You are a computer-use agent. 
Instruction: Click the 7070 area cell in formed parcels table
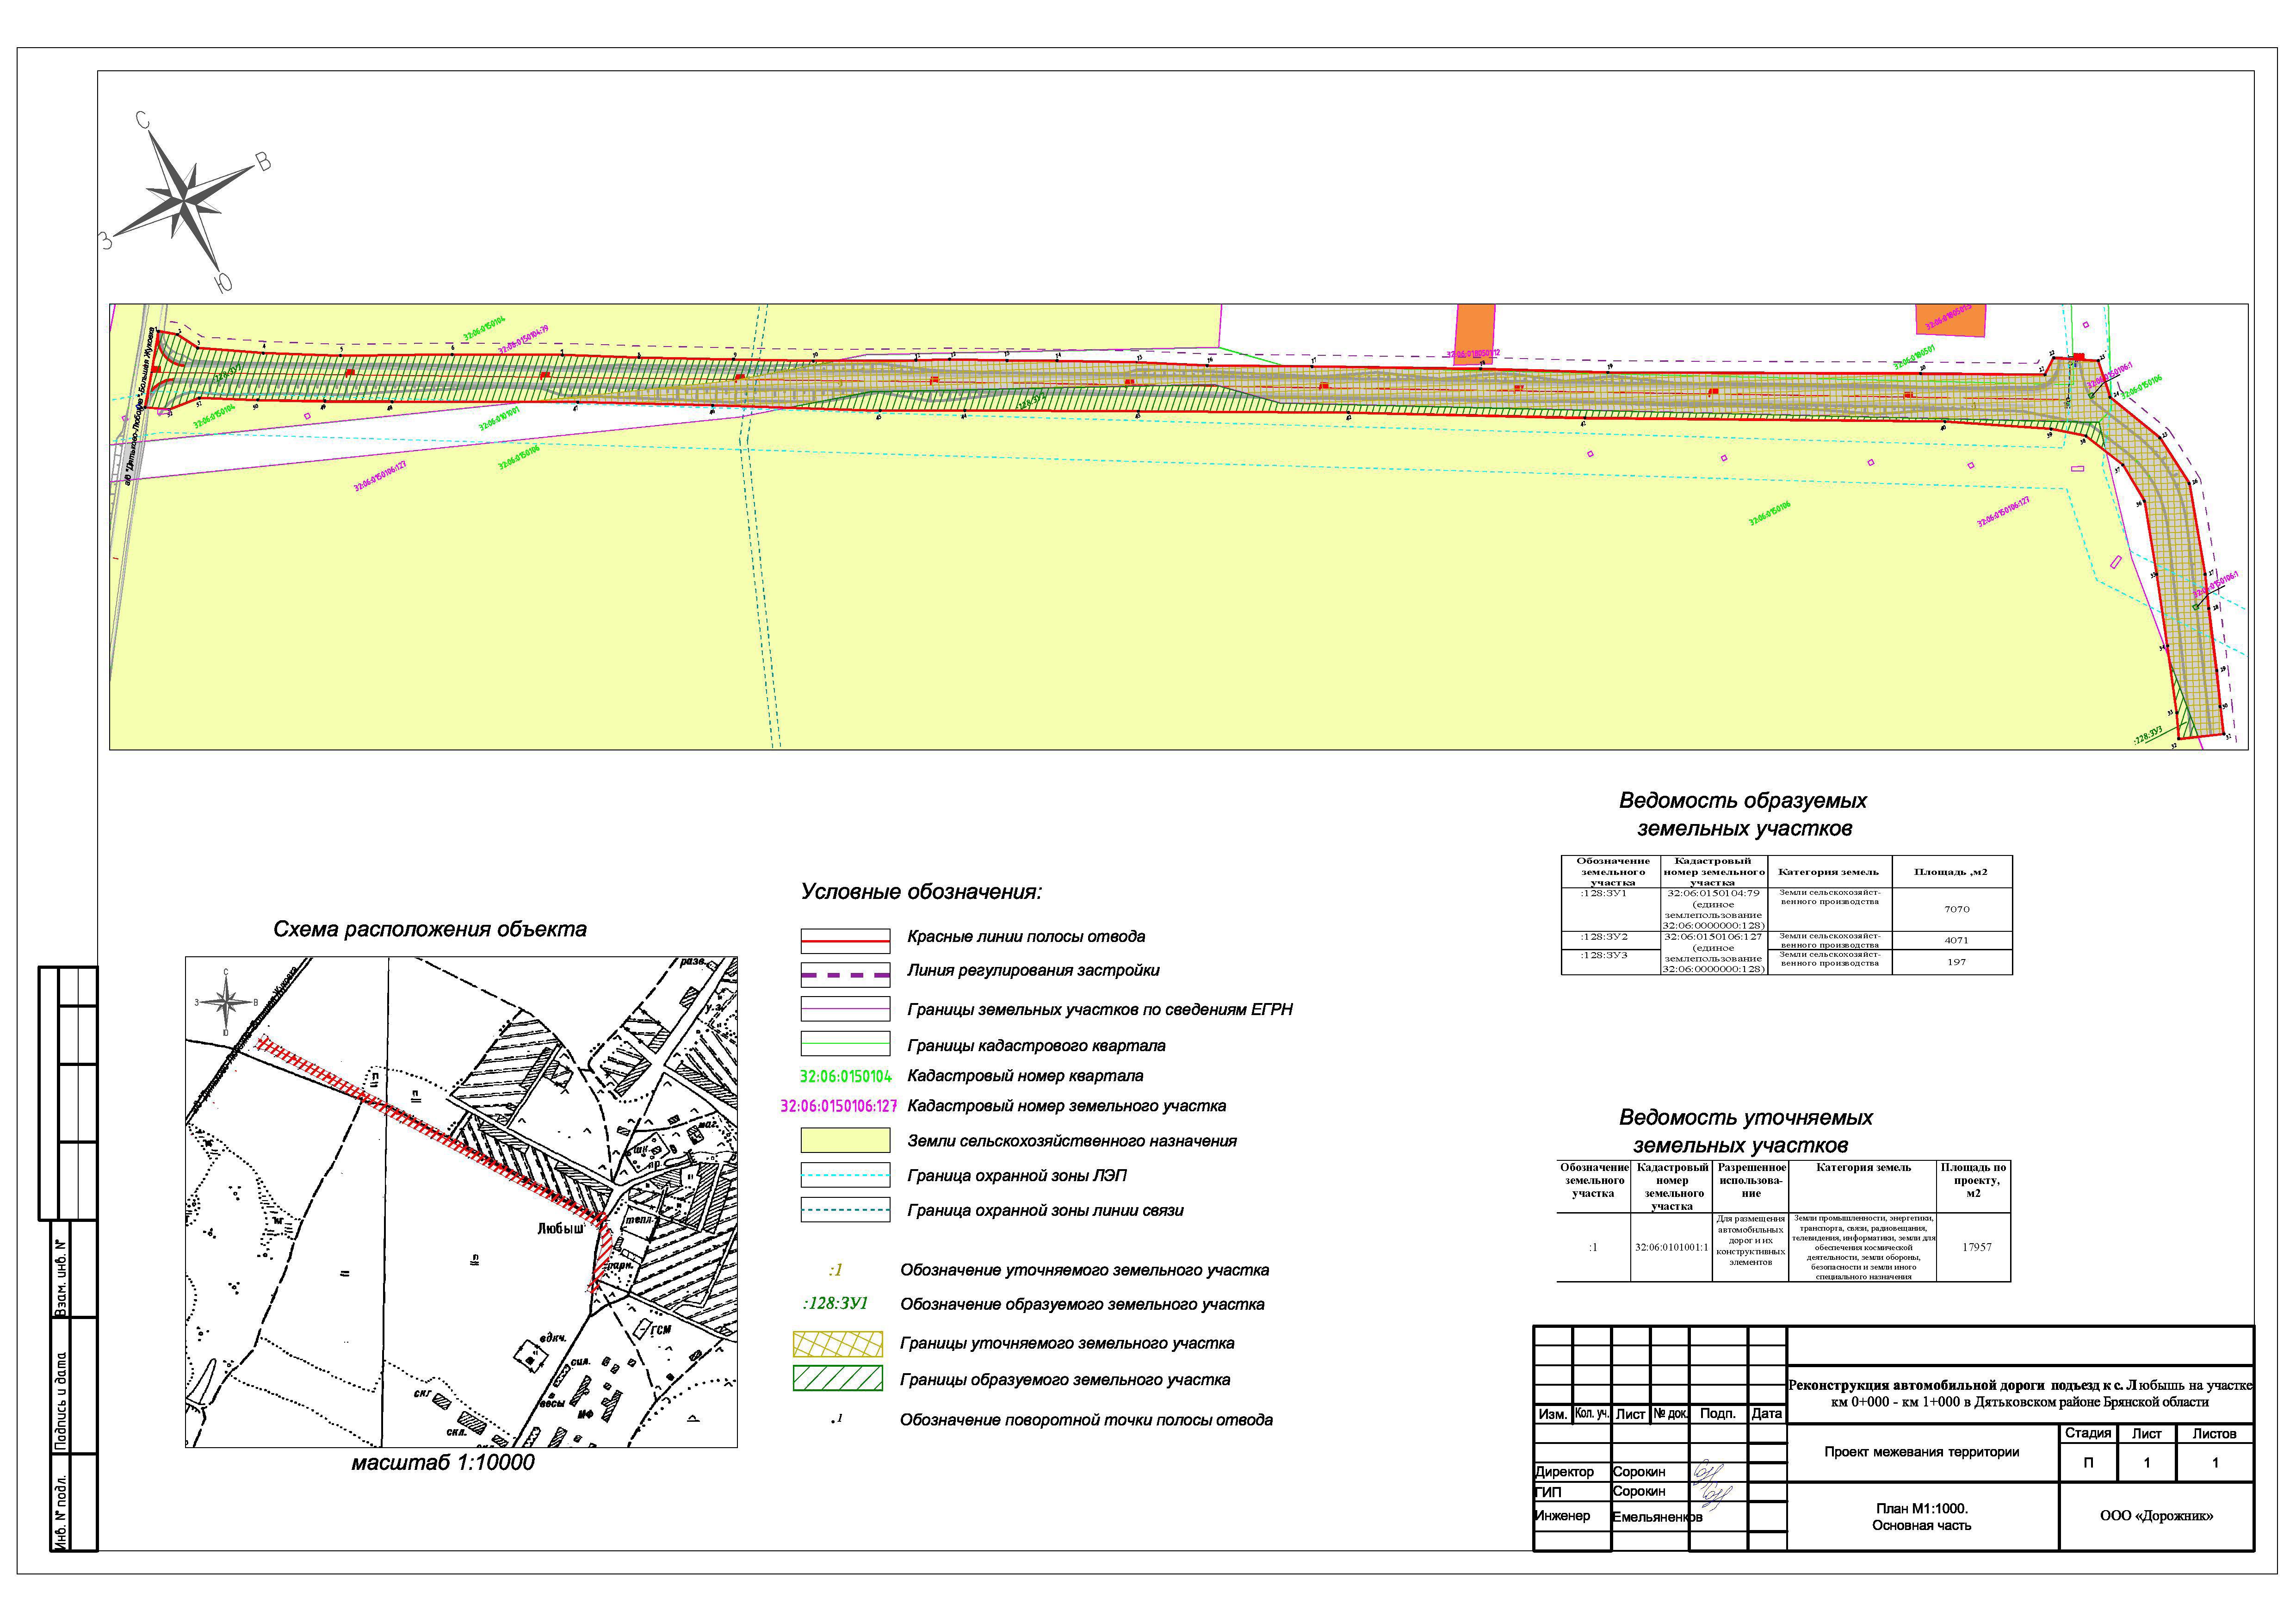(x=1956, y=909)
